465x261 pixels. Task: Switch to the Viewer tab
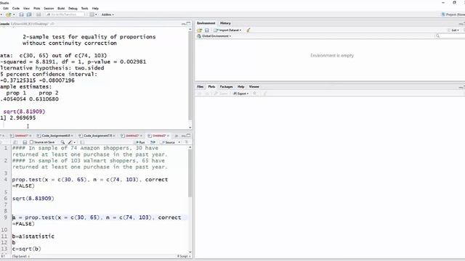[x=254, y=87]
